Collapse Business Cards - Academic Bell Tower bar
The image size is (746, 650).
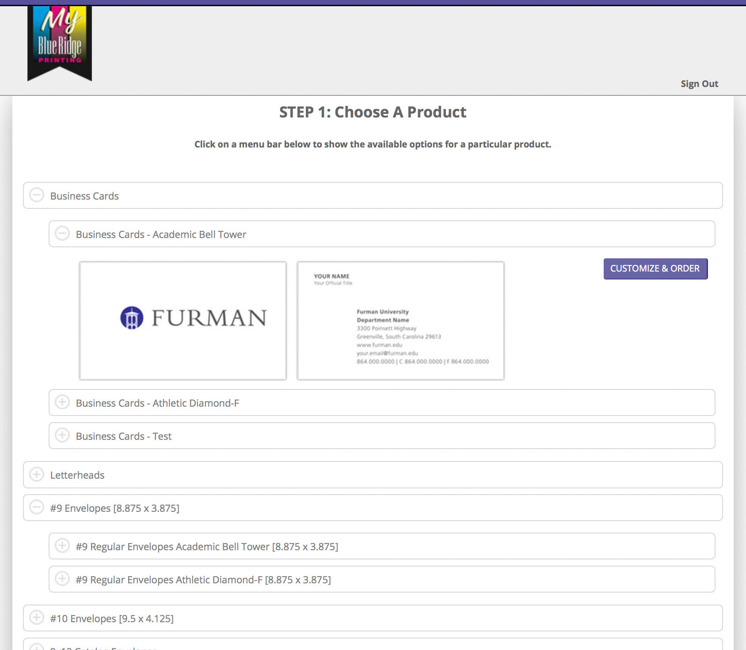click(381, 234)
